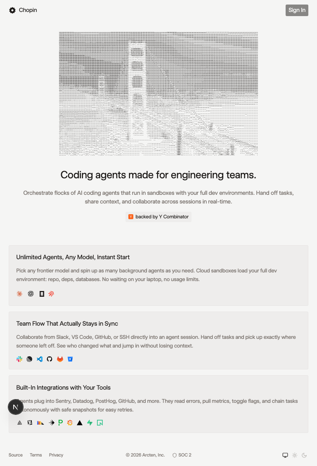Click the Claude starburst model icon
Image resolution: width=317 pixels, height=466 pixels.
coord(19,294)
